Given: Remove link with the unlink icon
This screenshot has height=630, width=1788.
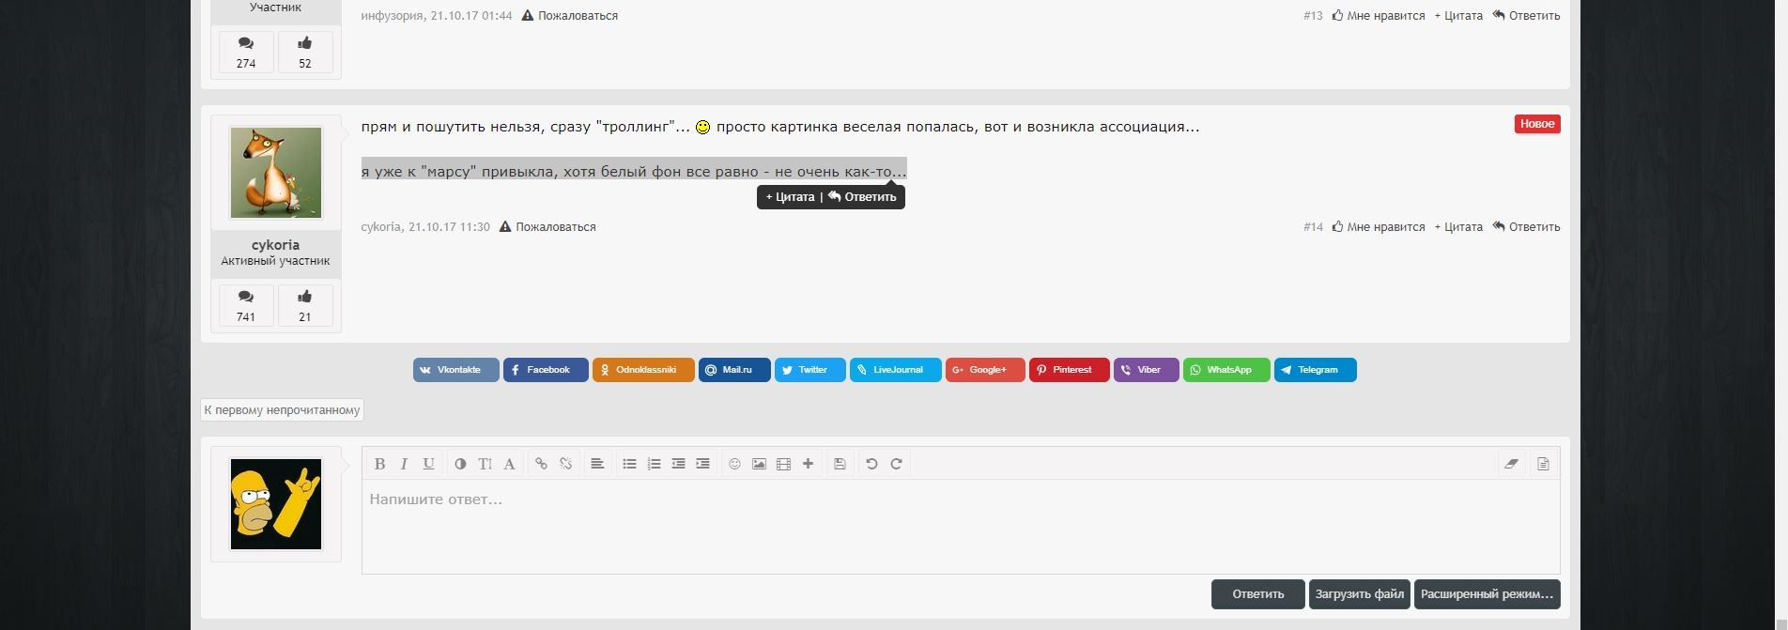Looking at the screenshot, I should (565, 464).
